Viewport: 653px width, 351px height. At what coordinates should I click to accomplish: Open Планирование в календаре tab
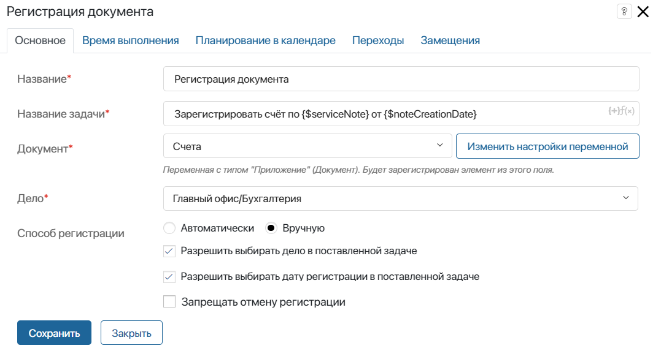(x=265, y=40)
